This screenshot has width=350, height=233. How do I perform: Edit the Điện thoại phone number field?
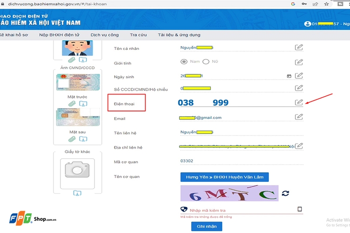(x=299, y=102)
